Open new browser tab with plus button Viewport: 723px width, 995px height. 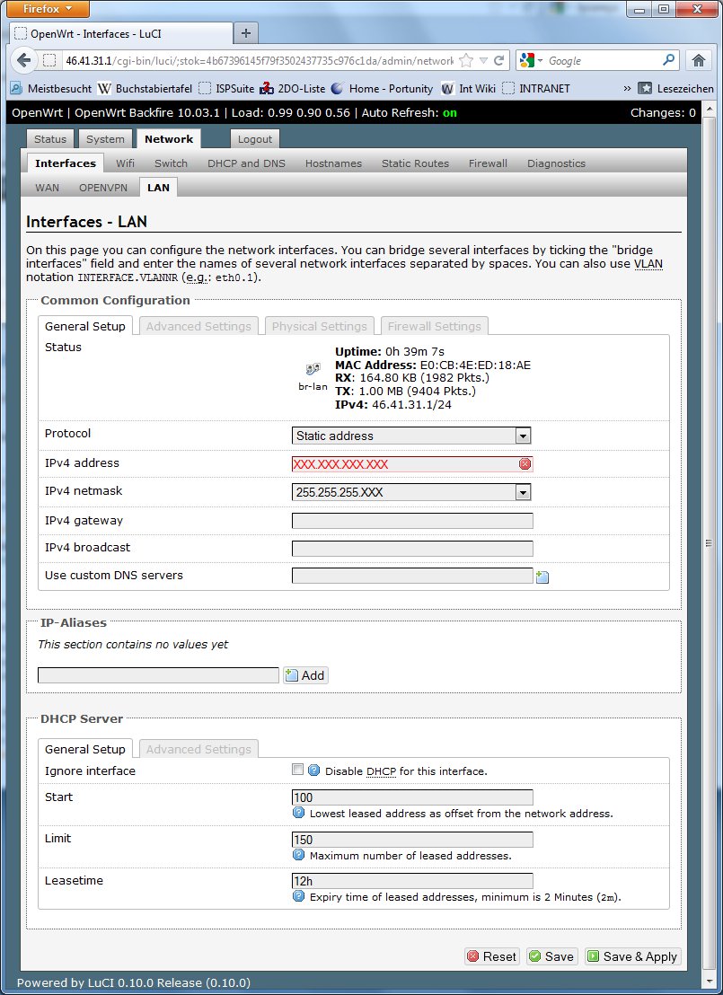click(245, 32)
